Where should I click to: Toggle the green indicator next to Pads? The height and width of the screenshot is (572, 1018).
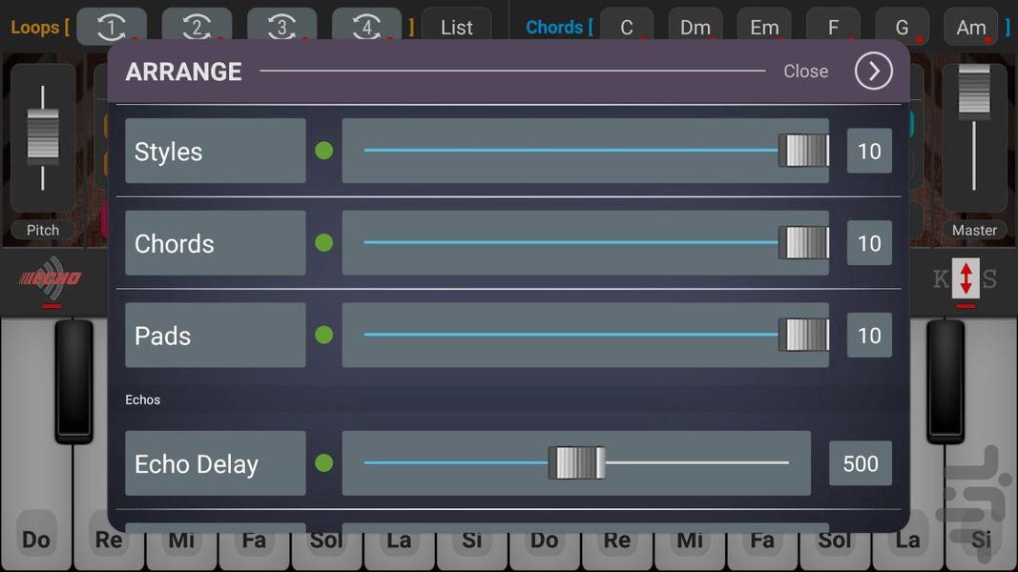point(324,335)
